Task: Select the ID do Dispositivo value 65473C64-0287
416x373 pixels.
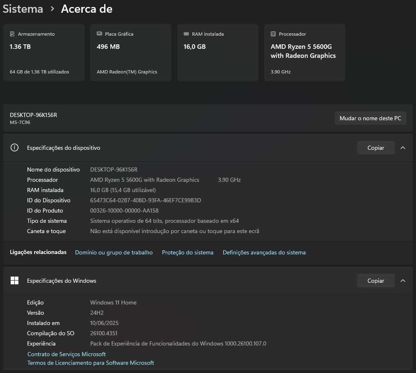Action: (145, 200)
